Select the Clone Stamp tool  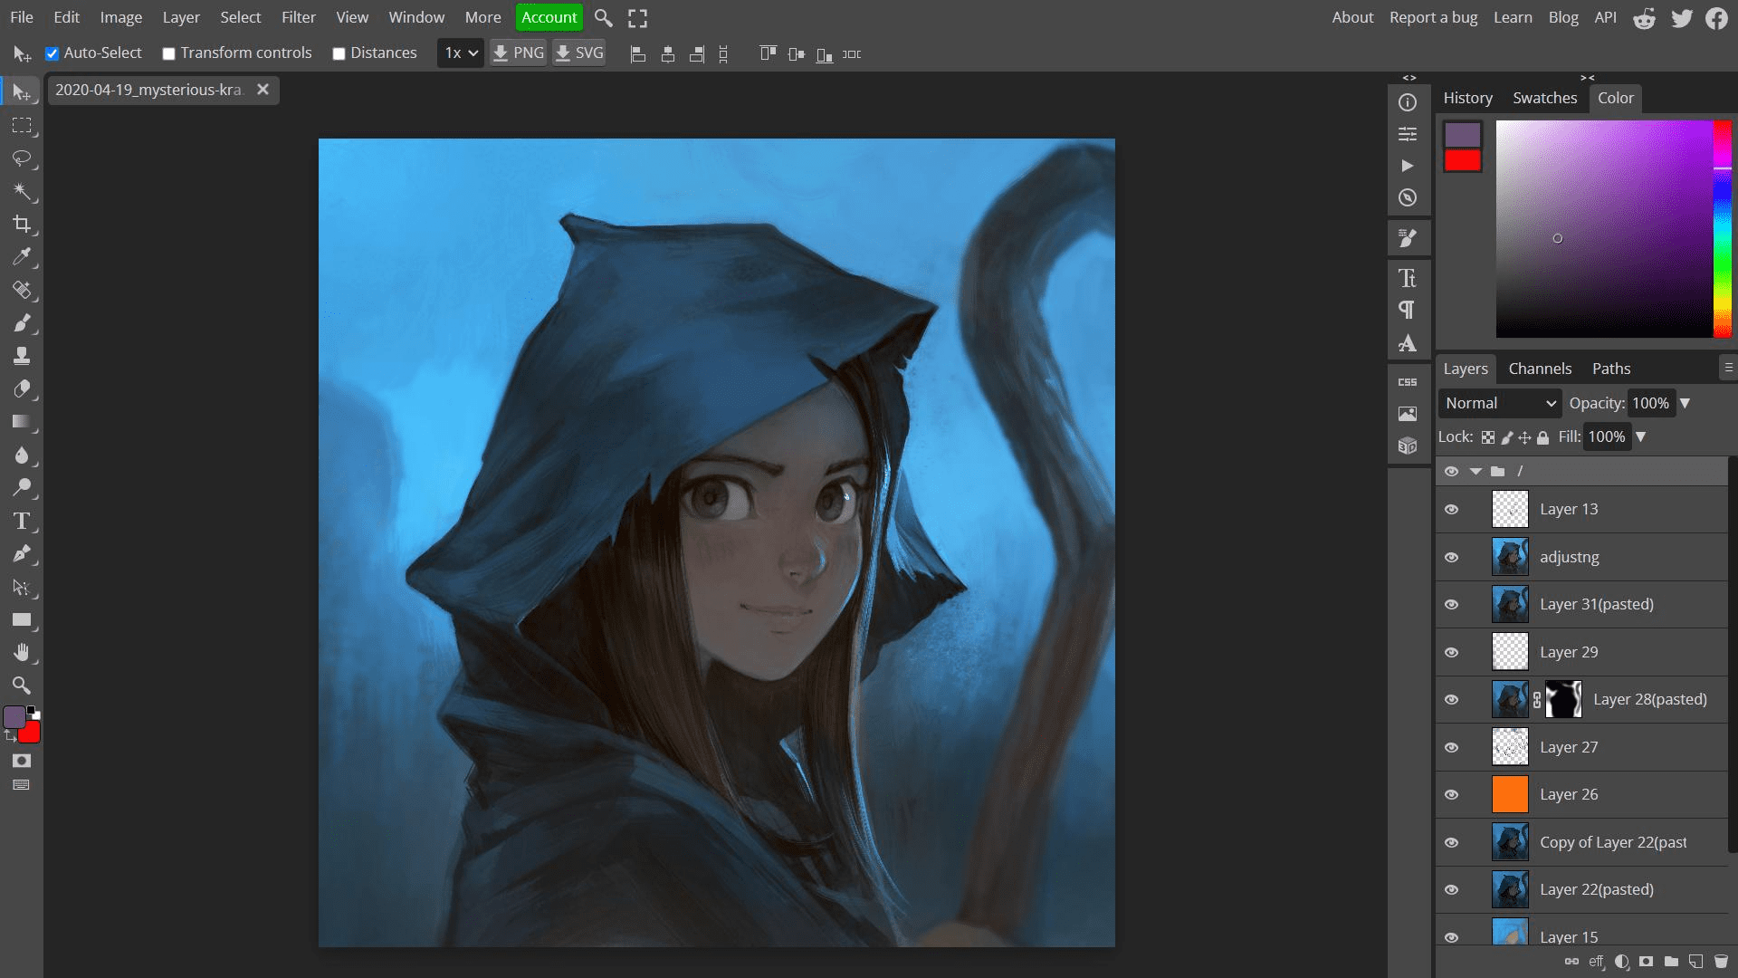click(x=22, y=355)
